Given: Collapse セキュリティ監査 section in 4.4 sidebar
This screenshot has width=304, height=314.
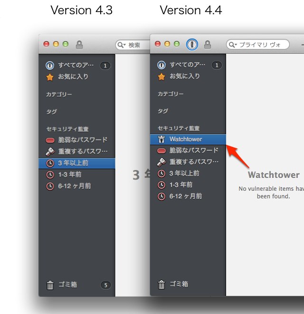Looking at the screenshot, I should [x=179, y=128].
